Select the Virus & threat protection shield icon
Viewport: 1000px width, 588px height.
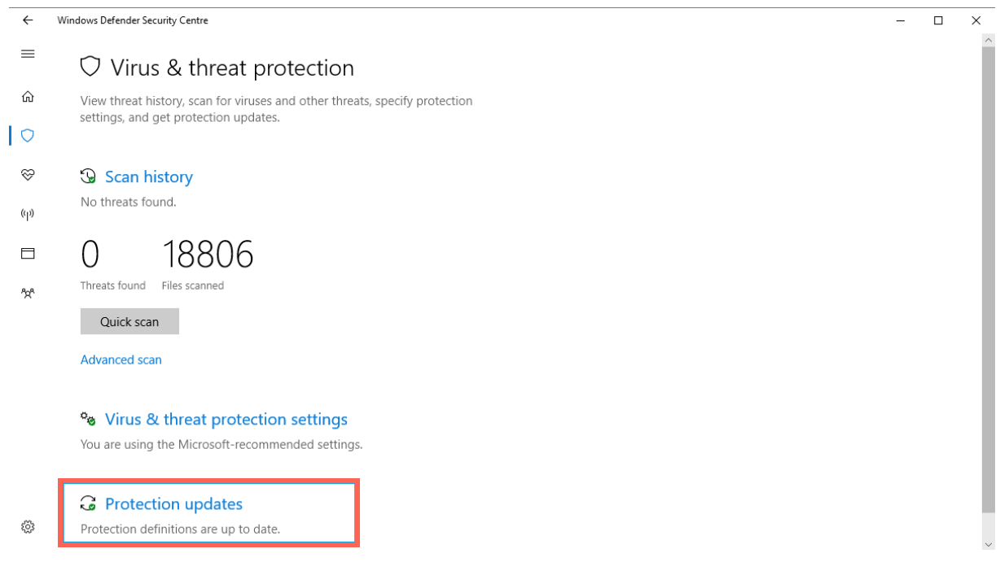28,136
